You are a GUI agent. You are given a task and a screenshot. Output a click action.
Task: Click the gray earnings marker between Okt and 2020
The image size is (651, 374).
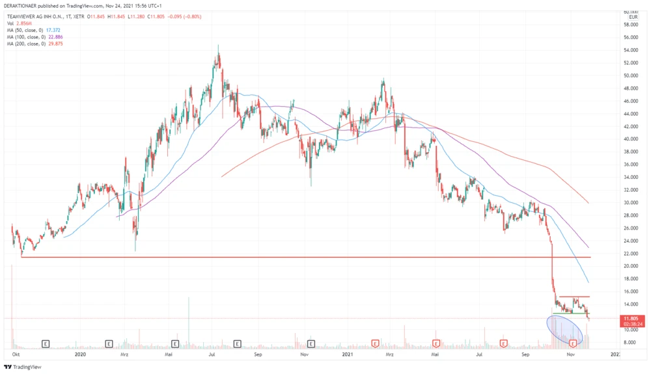46,342
